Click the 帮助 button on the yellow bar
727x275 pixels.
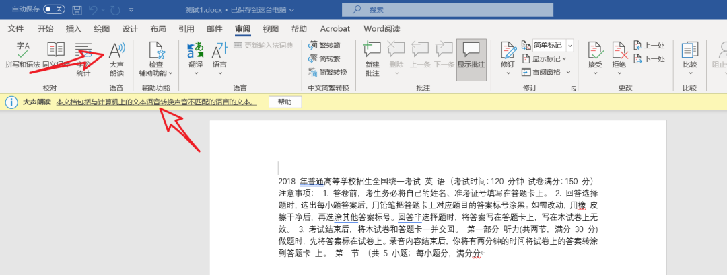coord(285,102)
